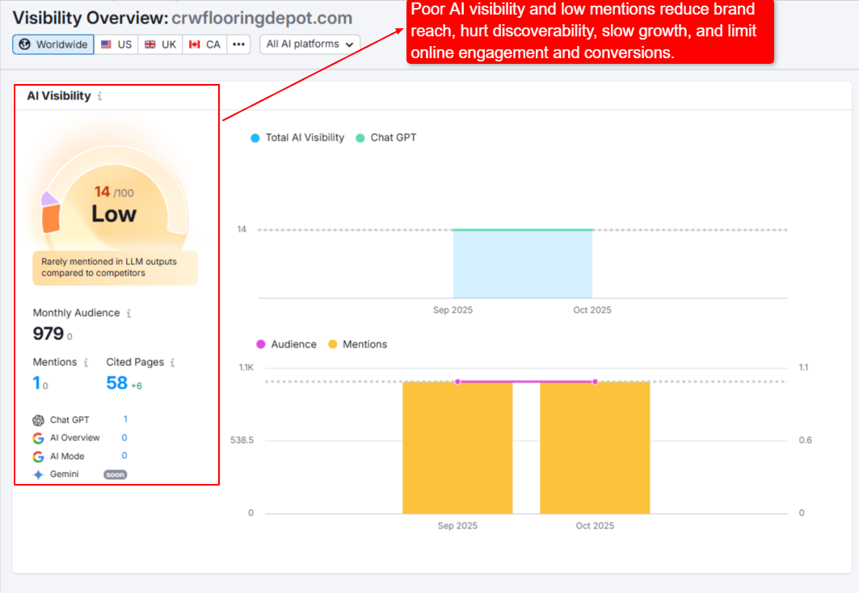The image size is (859, 593).
Task: Switch to the UK region tab
Action: [160, 44]
